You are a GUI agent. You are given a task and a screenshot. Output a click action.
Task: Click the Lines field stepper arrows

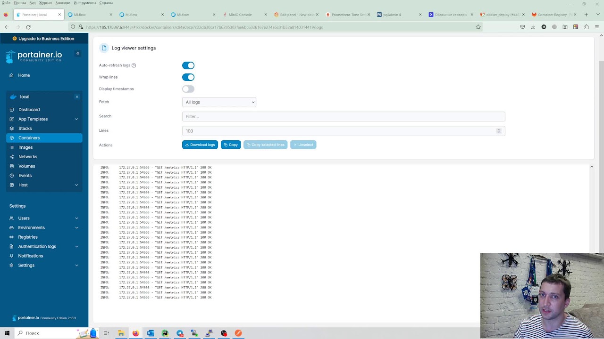click(499, 131)
